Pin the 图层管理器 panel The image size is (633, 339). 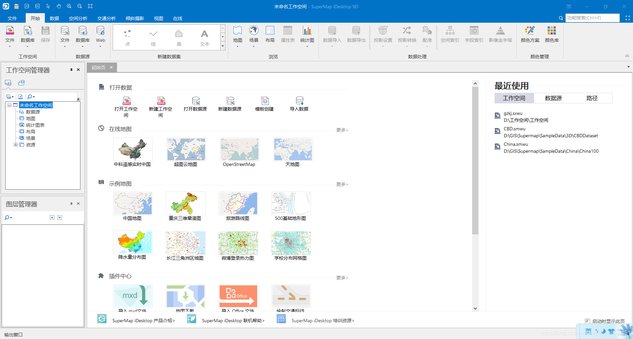coord(71,204)
